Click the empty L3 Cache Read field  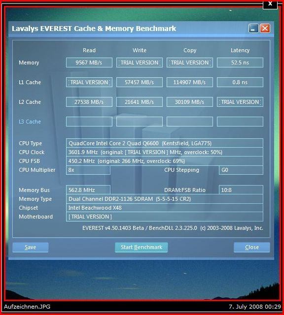coord(89,122)
